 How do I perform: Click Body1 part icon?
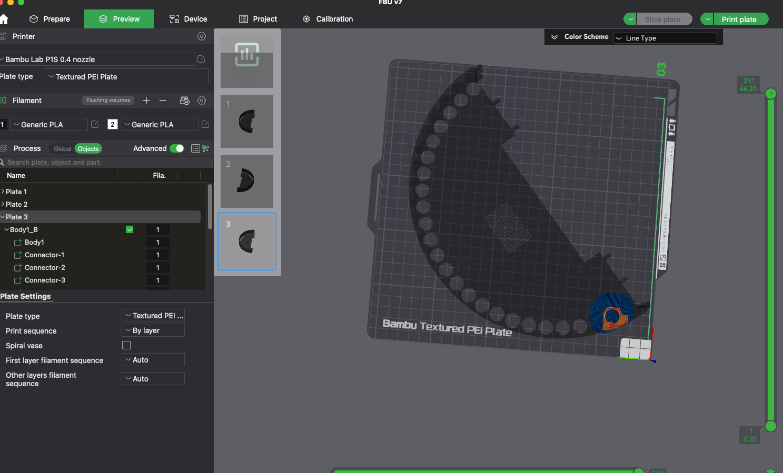click(18, 243)
